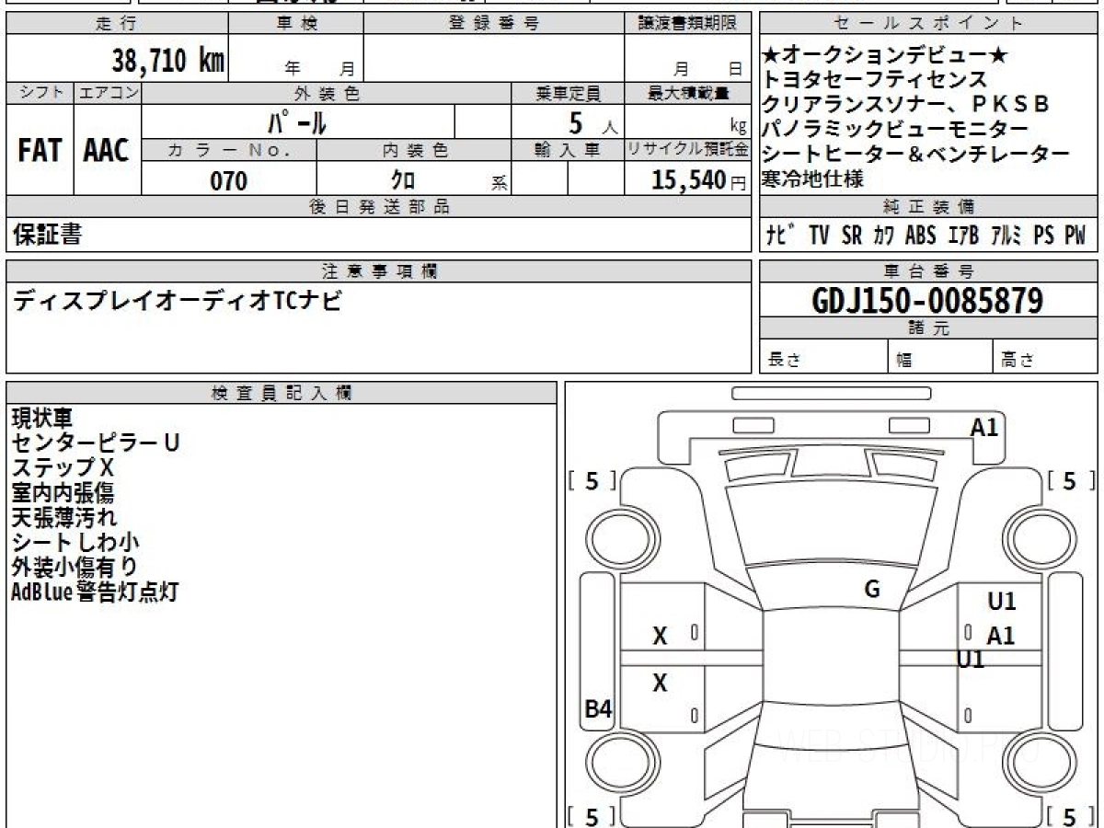Select the シートしわ小 note
The image size is (1104, 828).
(75, 542)
